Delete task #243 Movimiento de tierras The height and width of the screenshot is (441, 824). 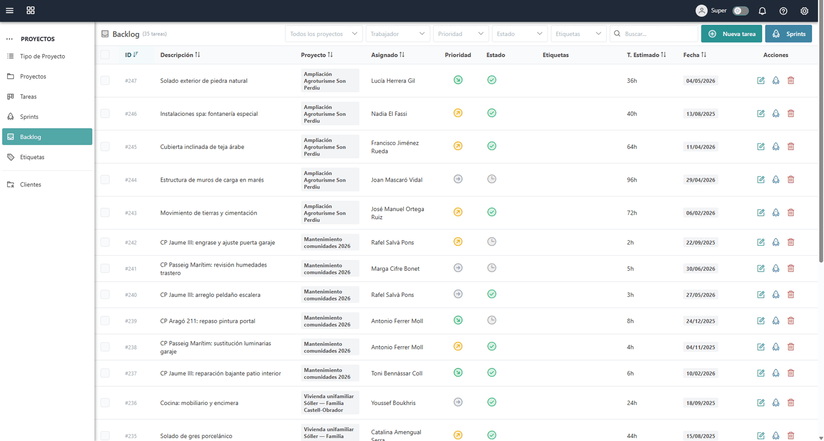tap(791, 213)
